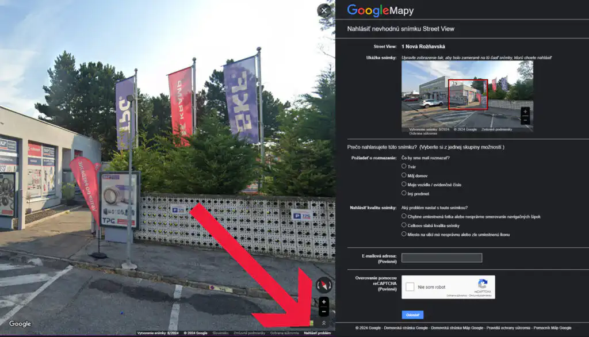The image size is (589, 337).
Task: Check the 'Nie som robot' checkbox
Action: pyautogui.click(x=410, y=286)
